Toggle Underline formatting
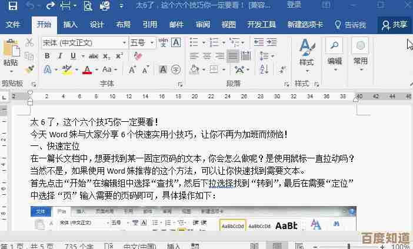The height and width of the screenshot is (249, 413). pos(73,56)
